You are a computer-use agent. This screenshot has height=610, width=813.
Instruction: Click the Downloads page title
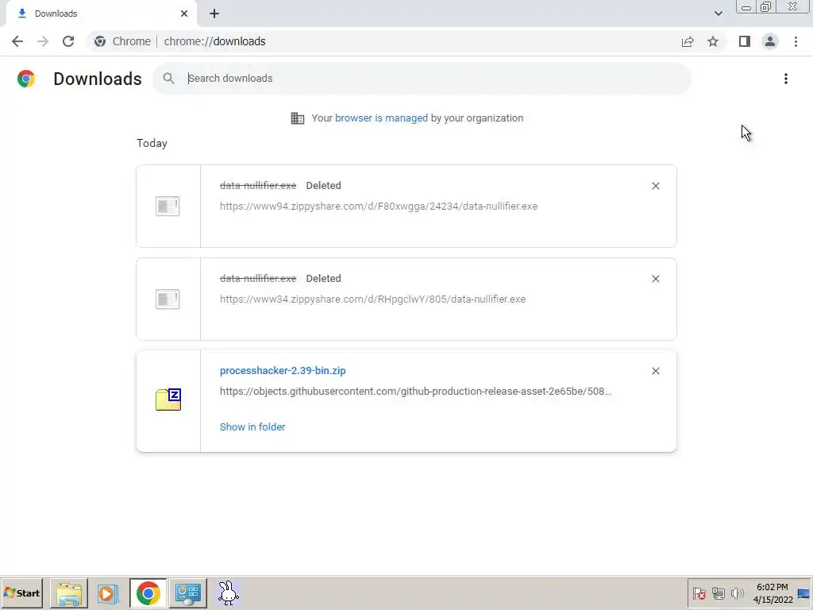coord(98,79)
